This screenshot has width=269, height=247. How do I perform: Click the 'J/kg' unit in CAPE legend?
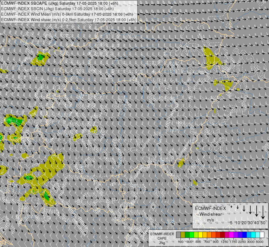pyautogui.click(x=162, y=243)
